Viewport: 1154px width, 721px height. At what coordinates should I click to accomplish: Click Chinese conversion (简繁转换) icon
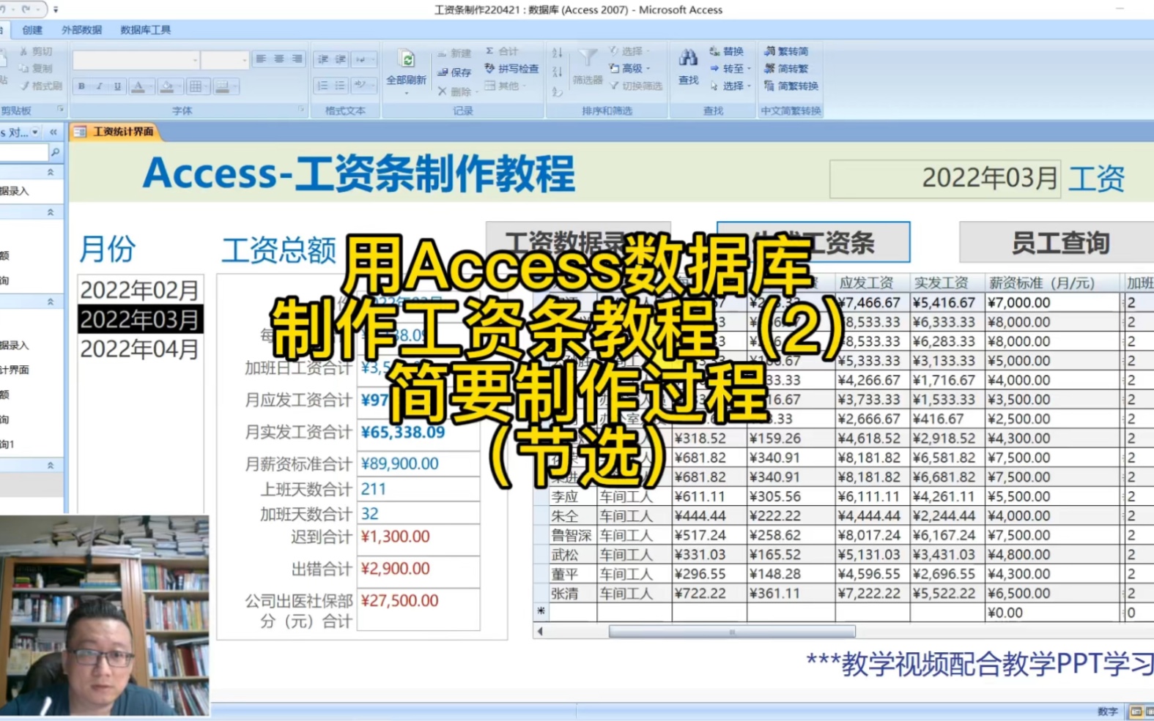point(769,86)
